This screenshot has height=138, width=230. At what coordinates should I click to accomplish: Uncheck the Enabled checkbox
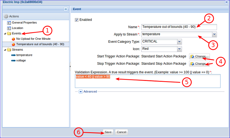tap(76, 20)
